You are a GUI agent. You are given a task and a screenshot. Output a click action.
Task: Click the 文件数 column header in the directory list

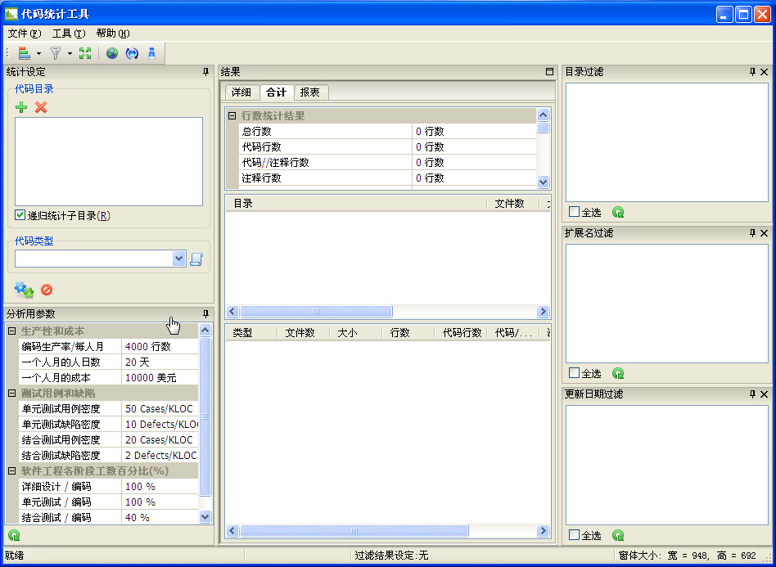tap(512, 204)
